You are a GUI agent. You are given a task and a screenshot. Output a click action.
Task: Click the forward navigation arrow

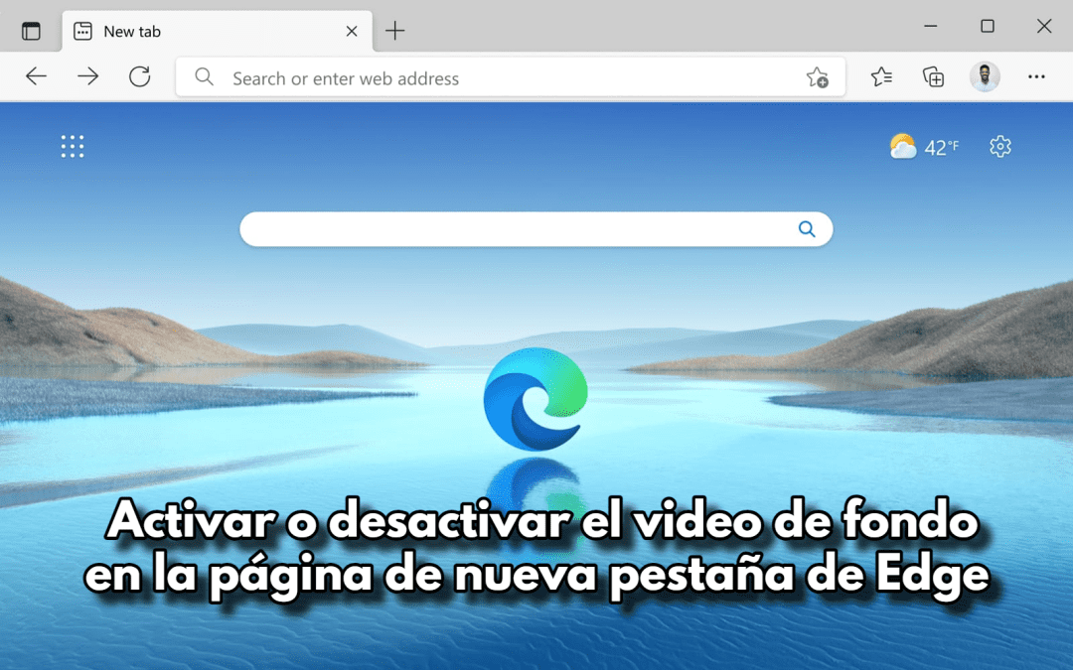click(x=87, y=76)
